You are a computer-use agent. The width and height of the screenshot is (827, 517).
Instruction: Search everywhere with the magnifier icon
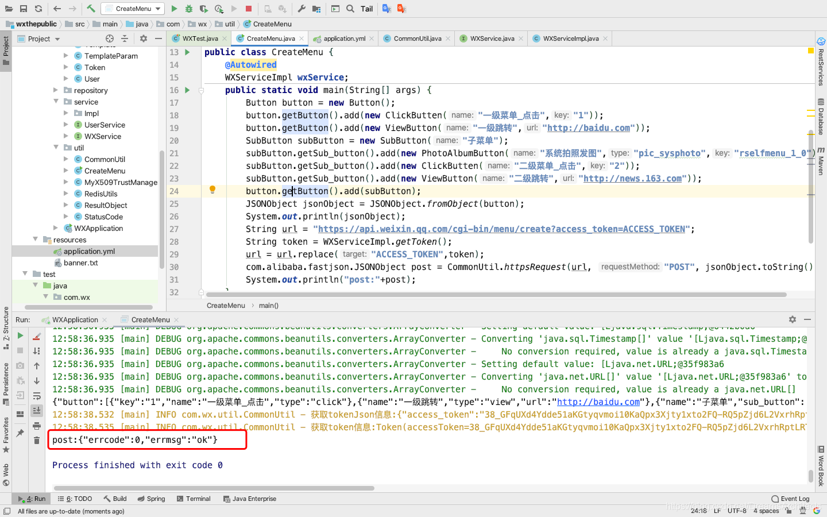click(x=350, y=9)
